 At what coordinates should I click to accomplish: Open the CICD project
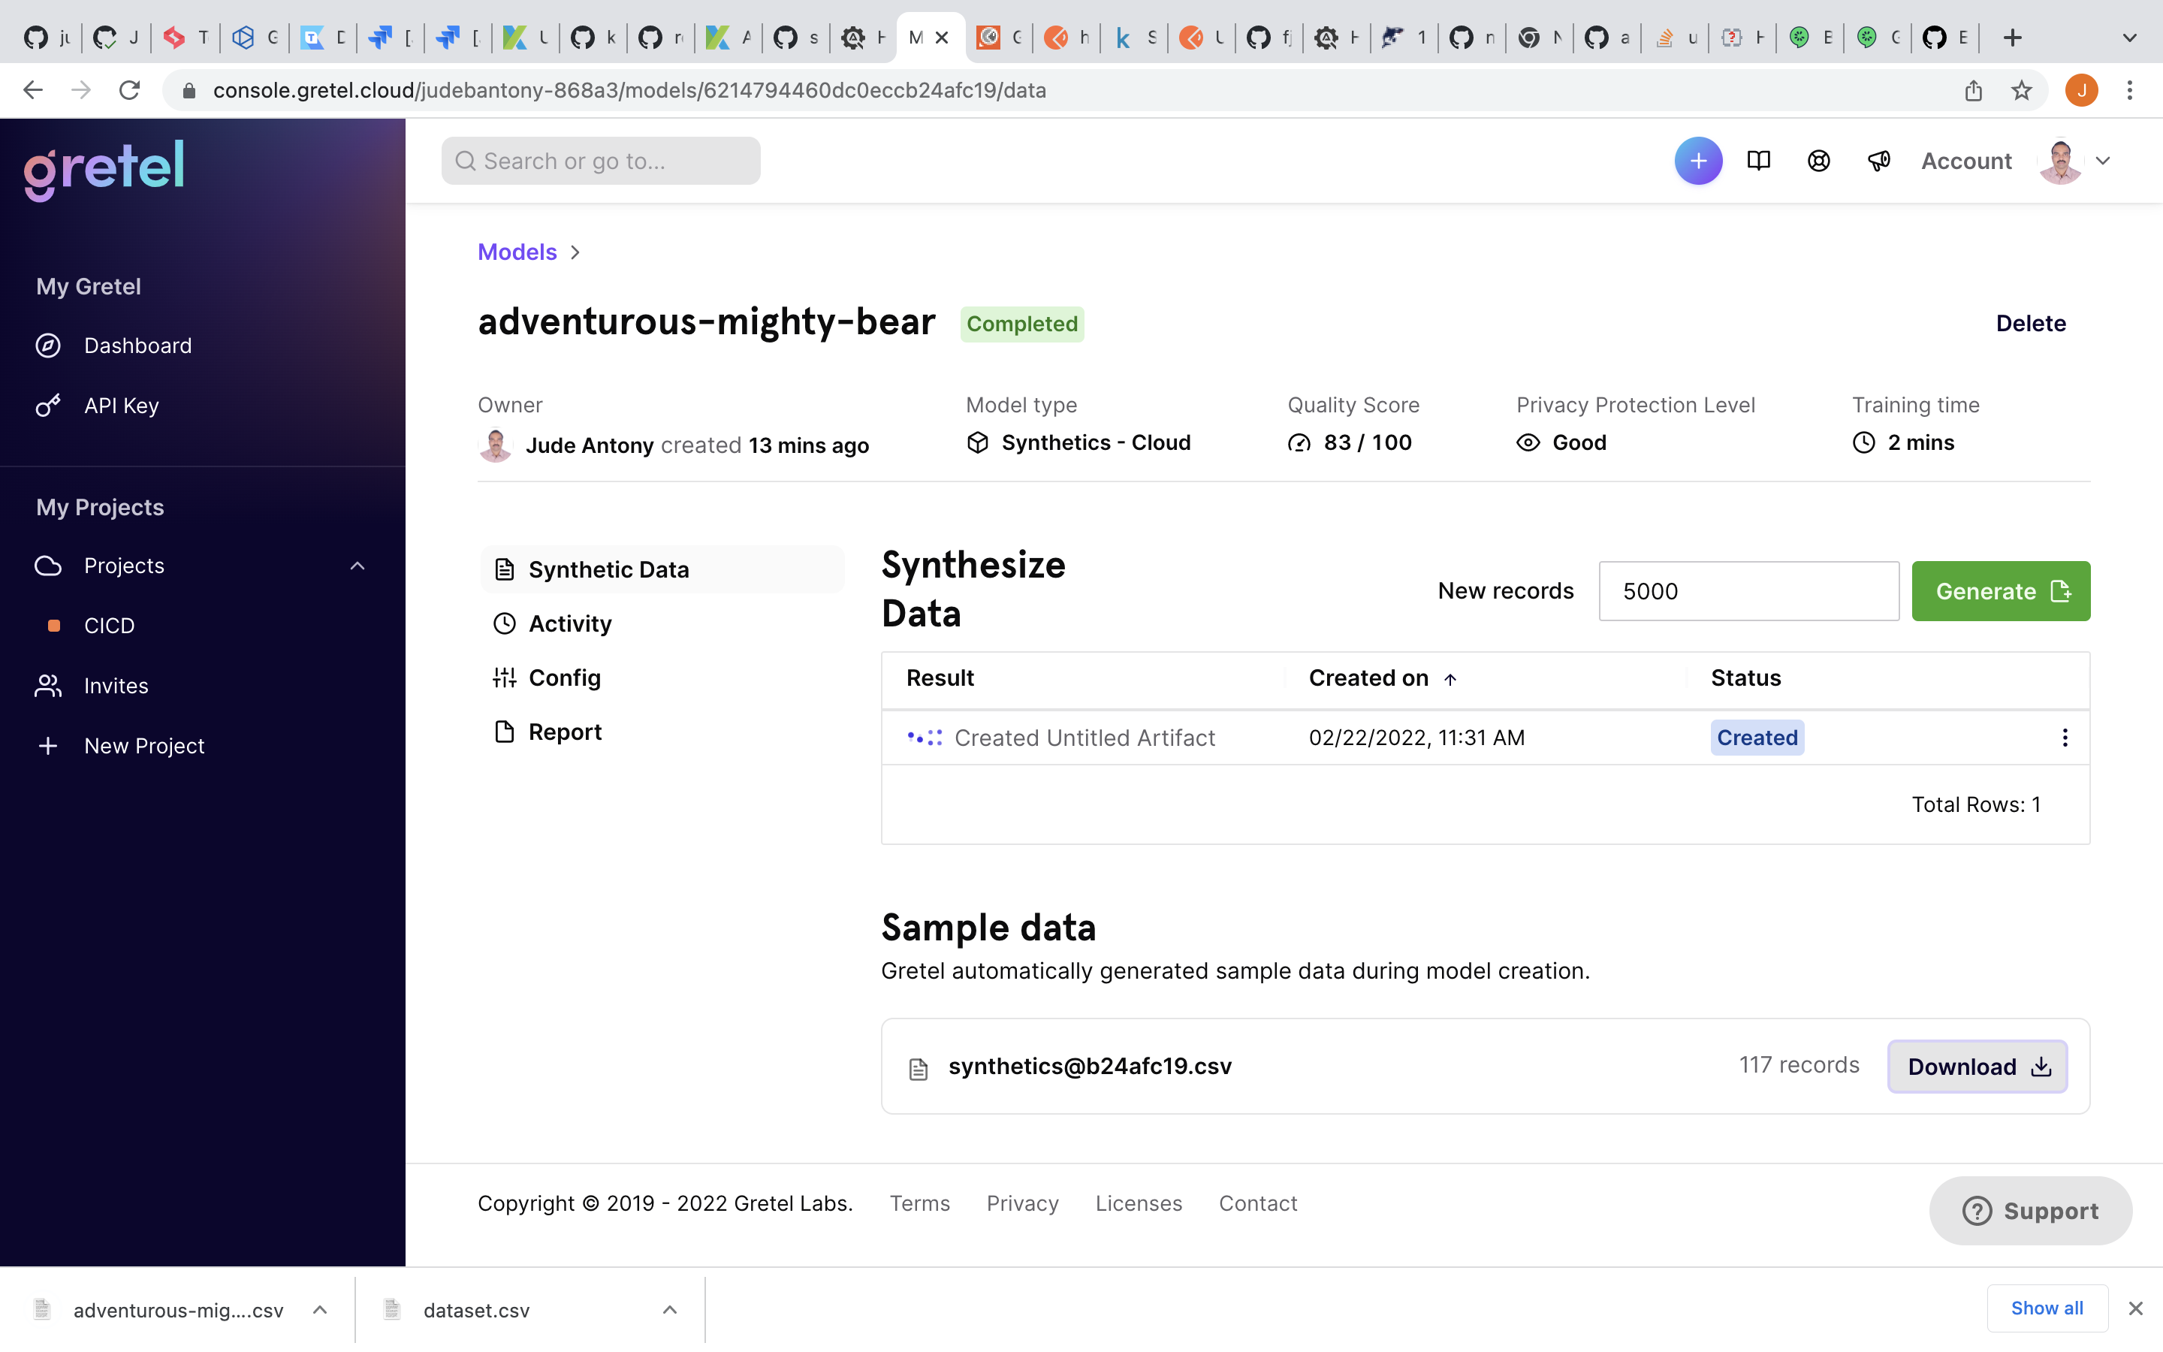(x=109, y=625)
